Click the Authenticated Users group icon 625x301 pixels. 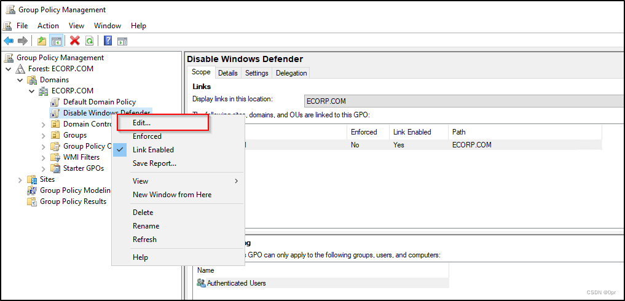[x=202, y=283]
